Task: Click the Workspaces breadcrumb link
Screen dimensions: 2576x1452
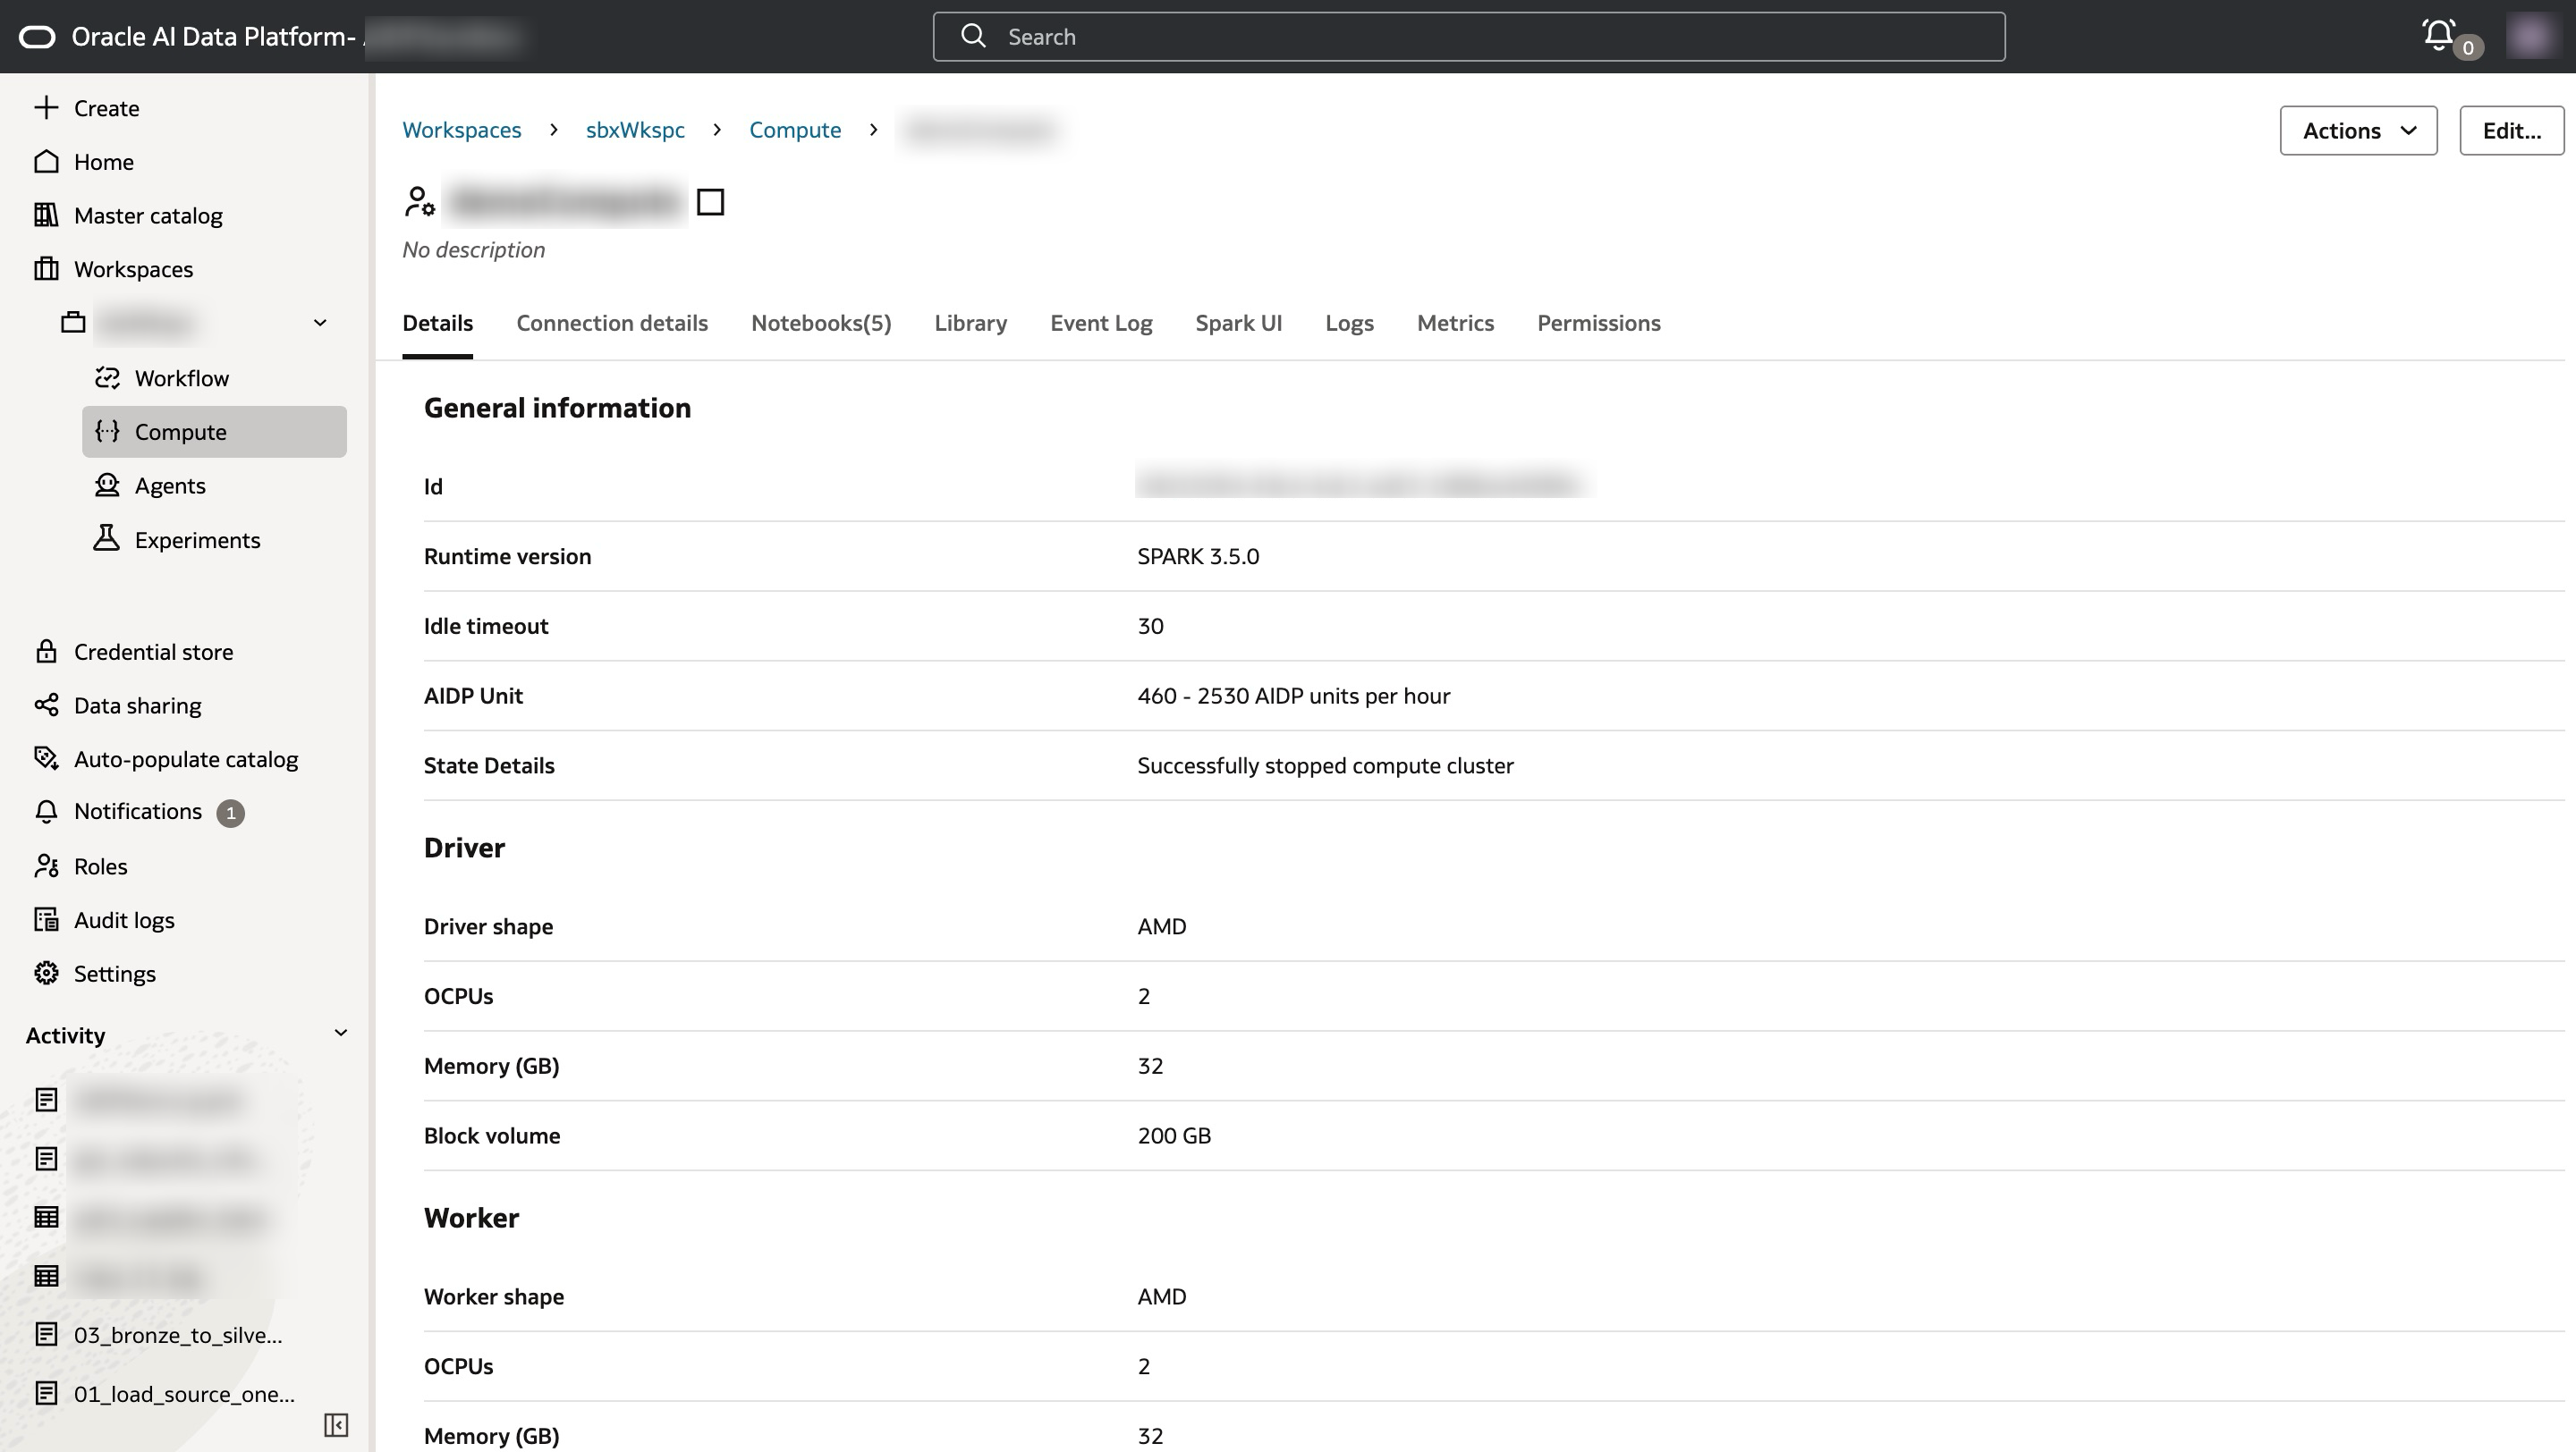Action: pyautogui.click(x=462, y=131)
